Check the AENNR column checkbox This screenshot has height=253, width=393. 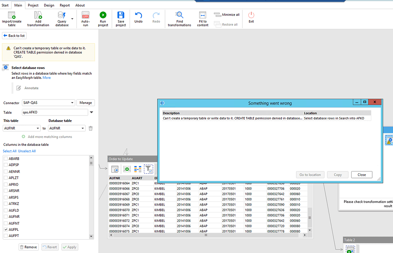point(6,171)
